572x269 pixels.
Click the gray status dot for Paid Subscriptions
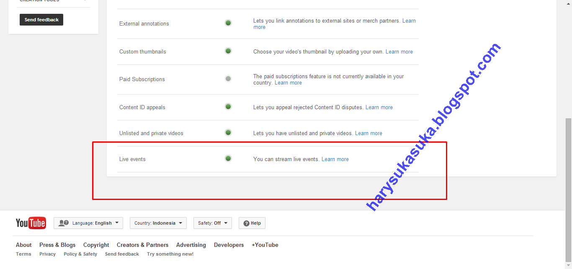(228, 78)
